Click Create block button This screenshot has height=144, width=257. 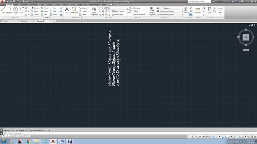[x=136, y=8]
